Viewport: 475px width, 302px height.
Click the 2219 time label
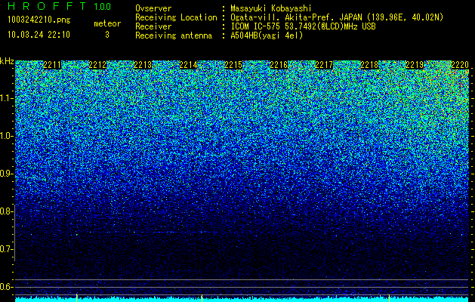[x=415, y=65]
